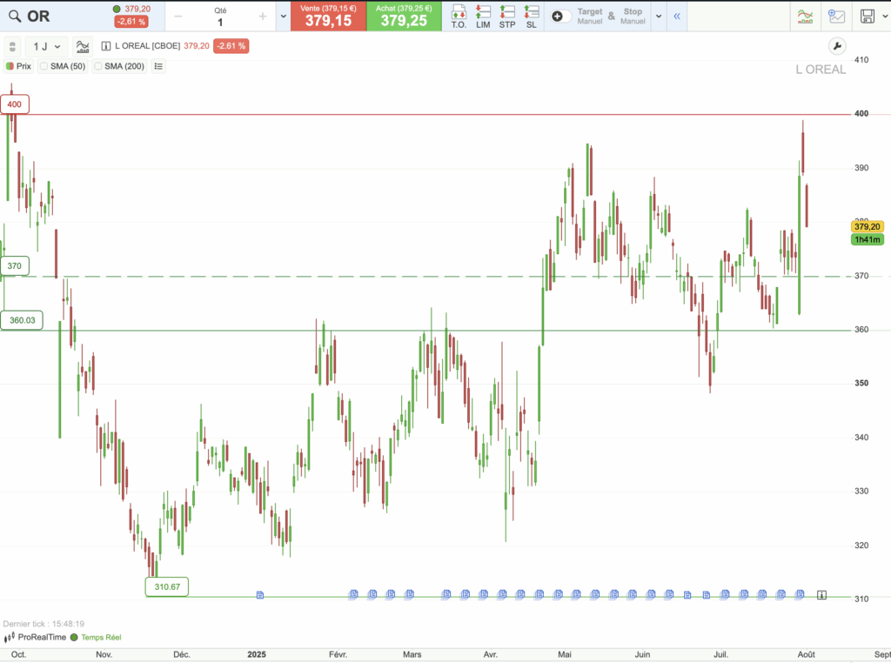
Task: Open the chart zoom tool icon
Action: click(x=836, y=17)
